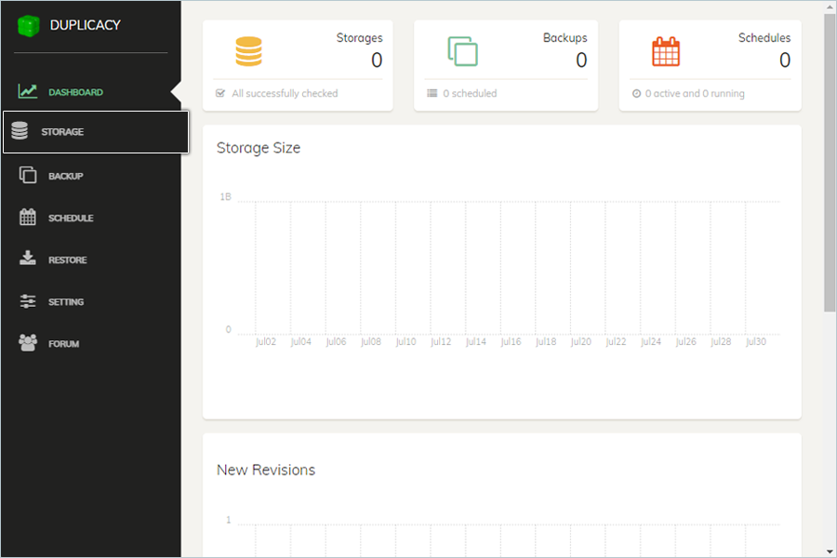Click the page vertical scrollbar thumb
Viewport: 837px width, 558px height.
(x=830, y=163)
